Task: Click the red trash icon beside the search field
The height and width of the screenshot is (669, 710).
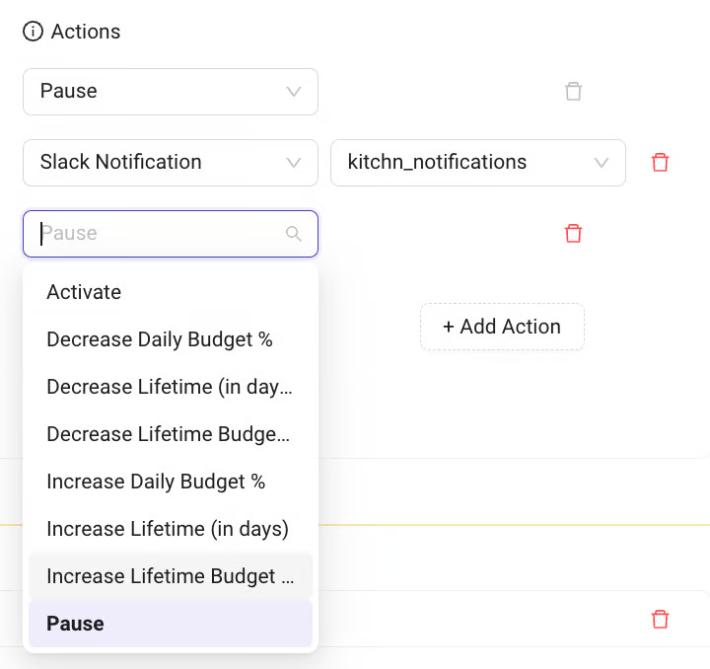Action: pos(573,234)
